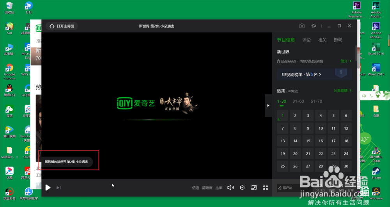390x207 pixels.
Task: Open Adobe Media Encoder desktop icon
Action: point(376,30)
